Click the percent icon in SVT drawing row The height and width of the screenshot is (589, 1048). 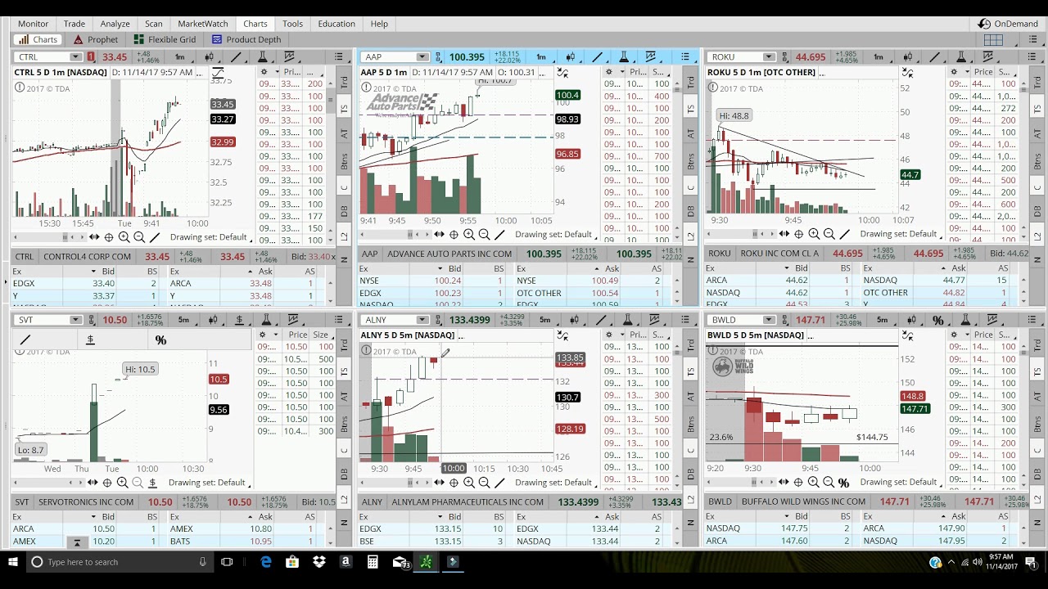point(160,340)
